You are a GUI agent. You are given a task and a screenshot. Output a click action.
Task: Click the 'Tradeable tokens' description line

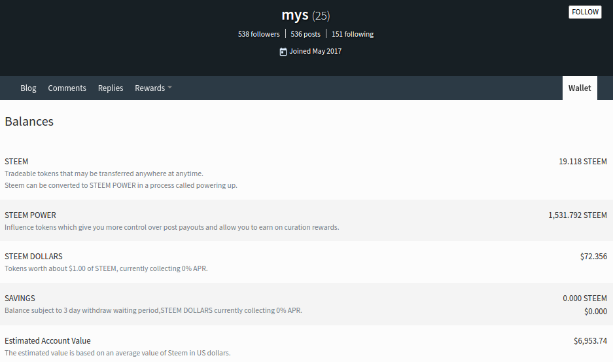(103, 173)
